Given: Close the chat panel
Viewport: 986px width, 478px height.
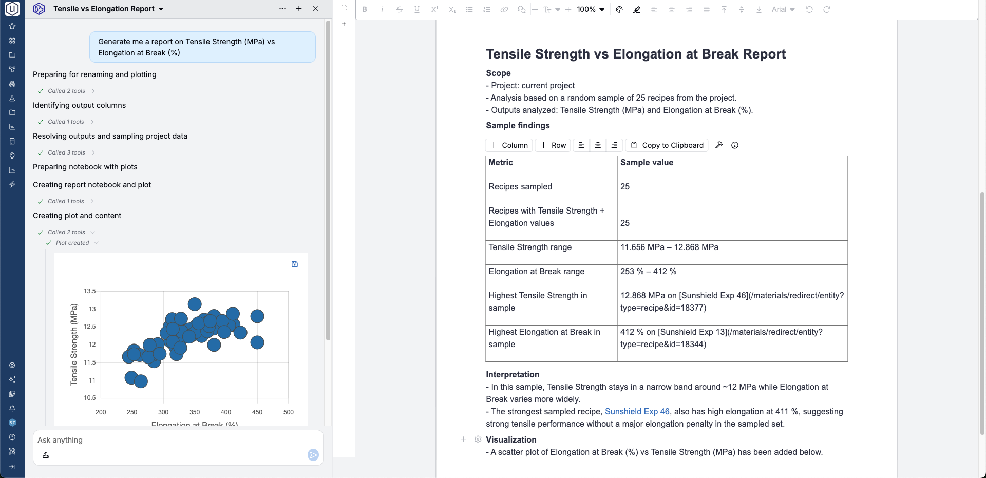Looking at the screenshot, I should click(315, 9).
